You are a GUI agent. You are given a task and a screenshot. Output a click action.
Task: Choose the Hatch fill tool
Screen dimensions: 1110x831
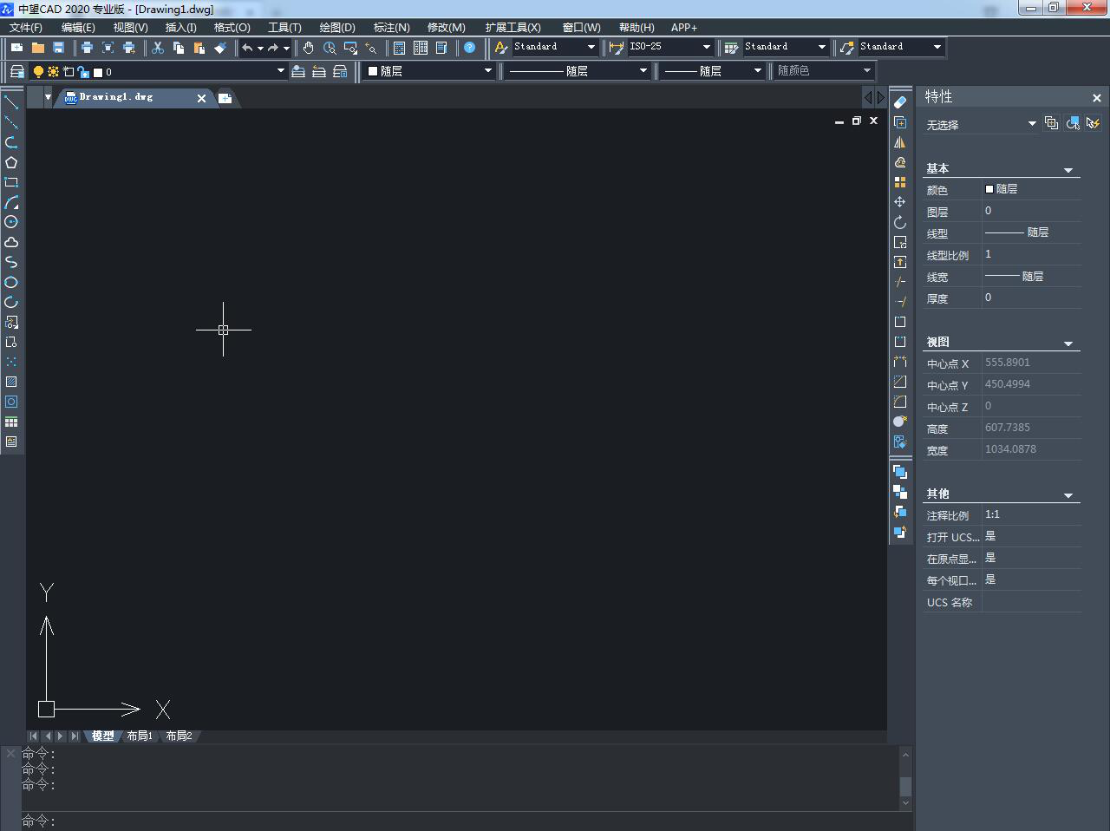(x=11, y=382)
